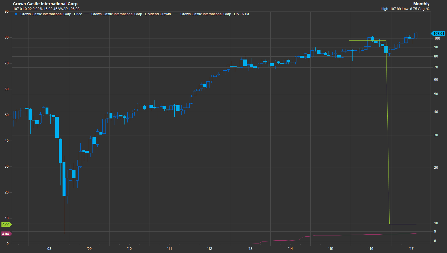The width and height of the screenshot is (447, 253).
Task: Click the 60 label on the right price axis
Action: (x=436, y=80)
